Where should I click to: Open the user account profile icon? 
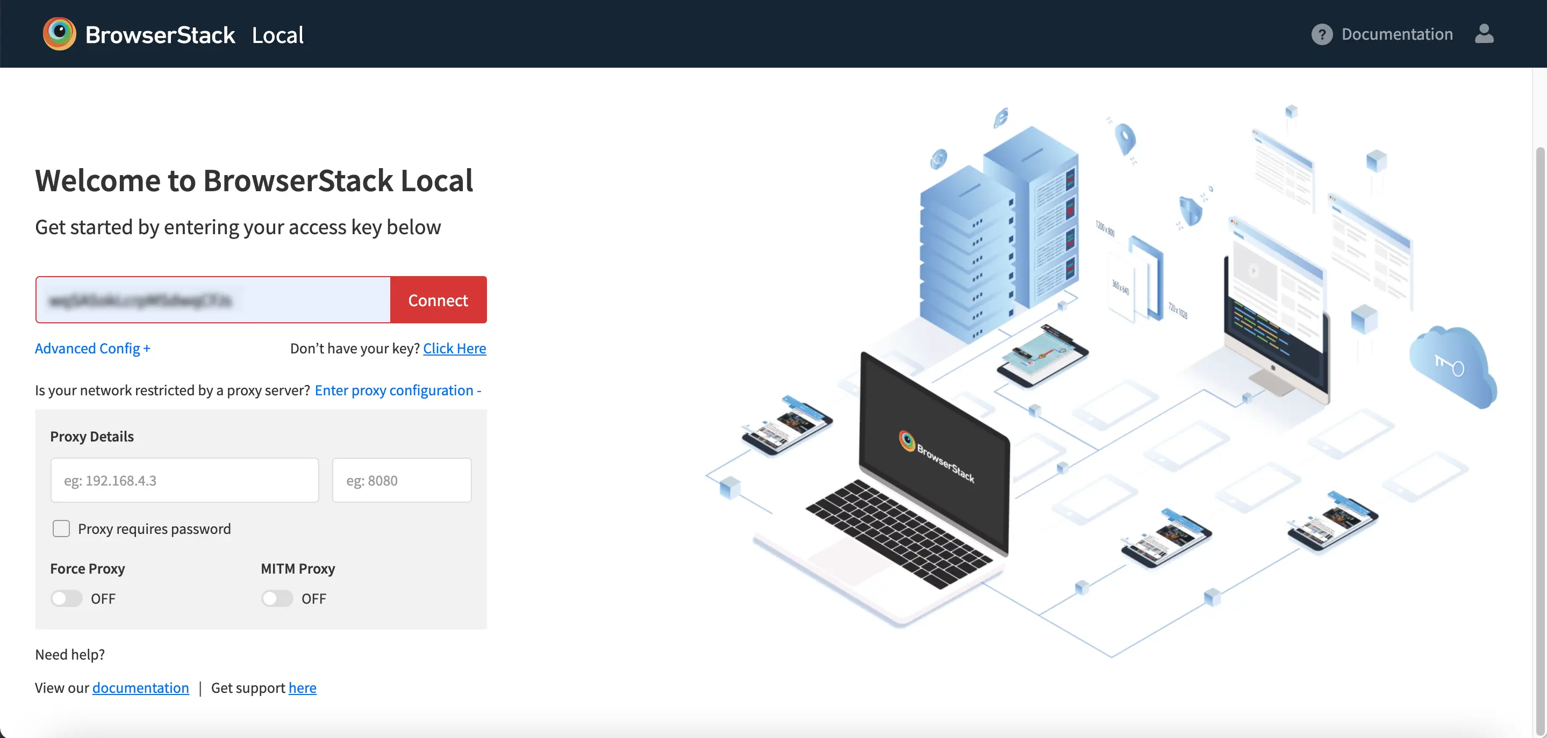[1484, 34]
